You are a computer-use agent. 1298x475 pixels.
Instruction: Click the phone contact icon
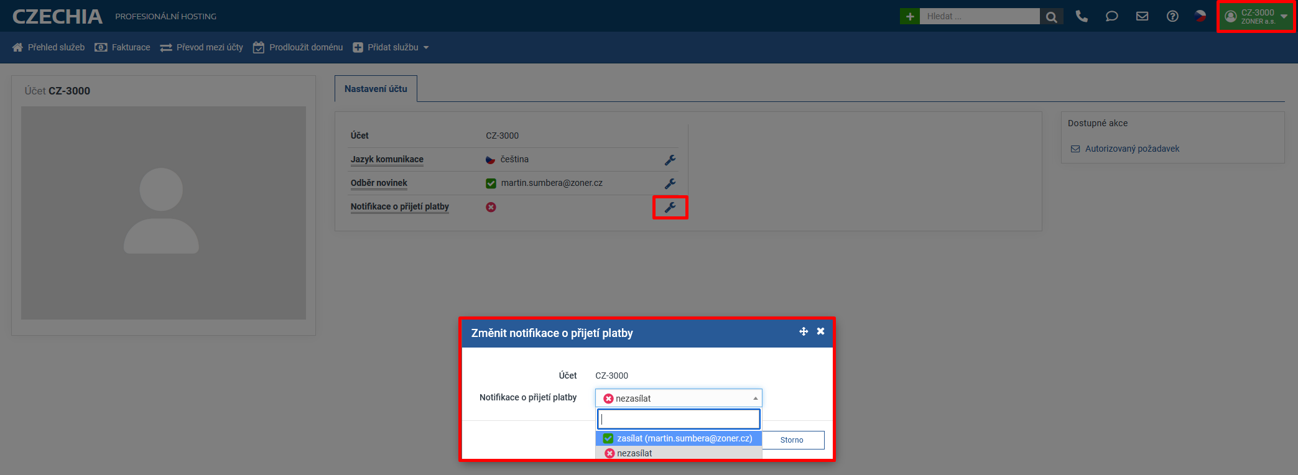(1082, 17)
